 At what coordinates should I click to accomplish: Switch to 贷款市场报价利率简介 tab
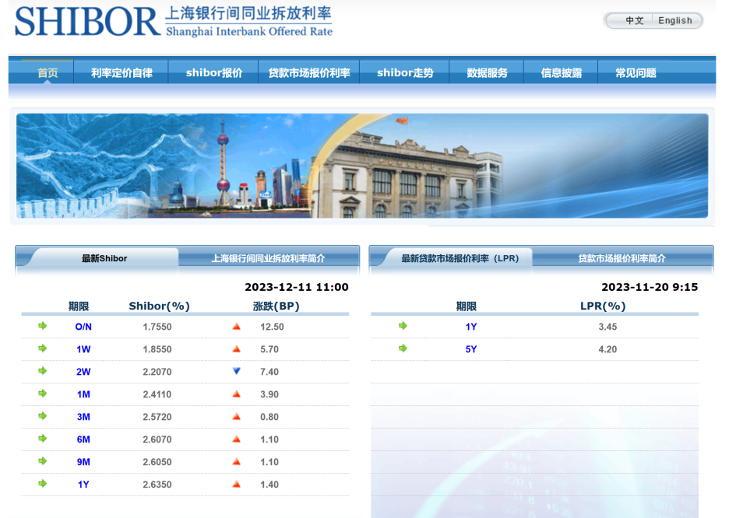pyautogui.click(x=622, y=258)
